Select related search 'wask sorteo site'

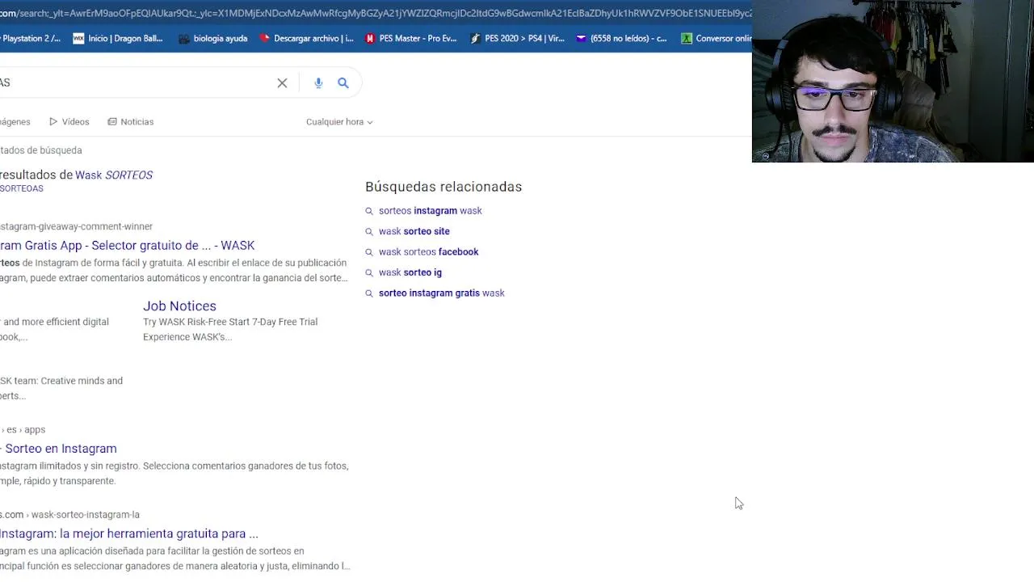pos(414,231)
